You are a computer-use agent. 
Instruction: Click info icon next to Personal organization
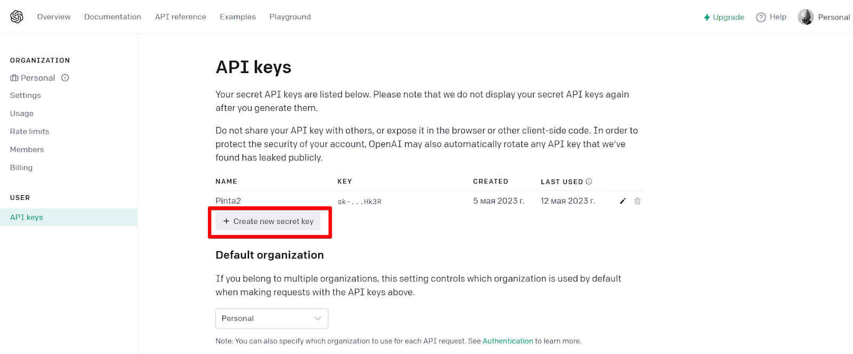click(65, 78)
